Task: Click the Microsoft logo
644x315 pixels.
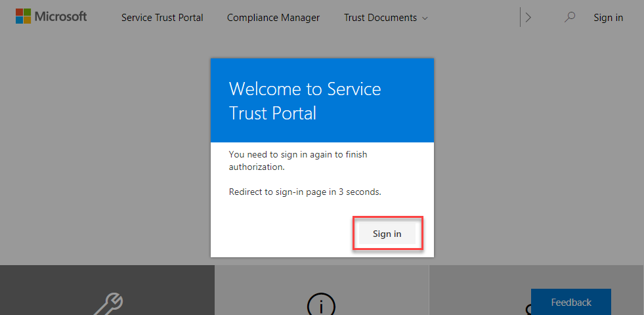Action: click(x=51, y=16)
